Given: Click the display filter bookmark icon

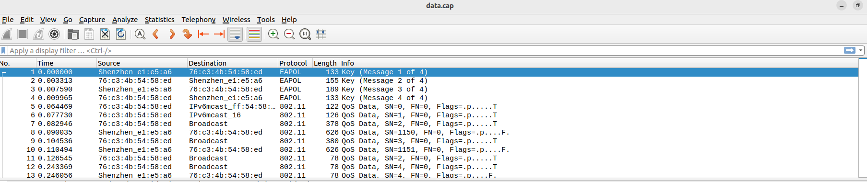Looking at the screenshot, I should pos(4,50).
